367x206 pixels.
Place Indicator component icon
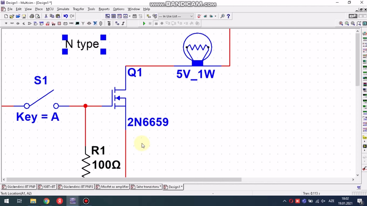pos(59,23)
